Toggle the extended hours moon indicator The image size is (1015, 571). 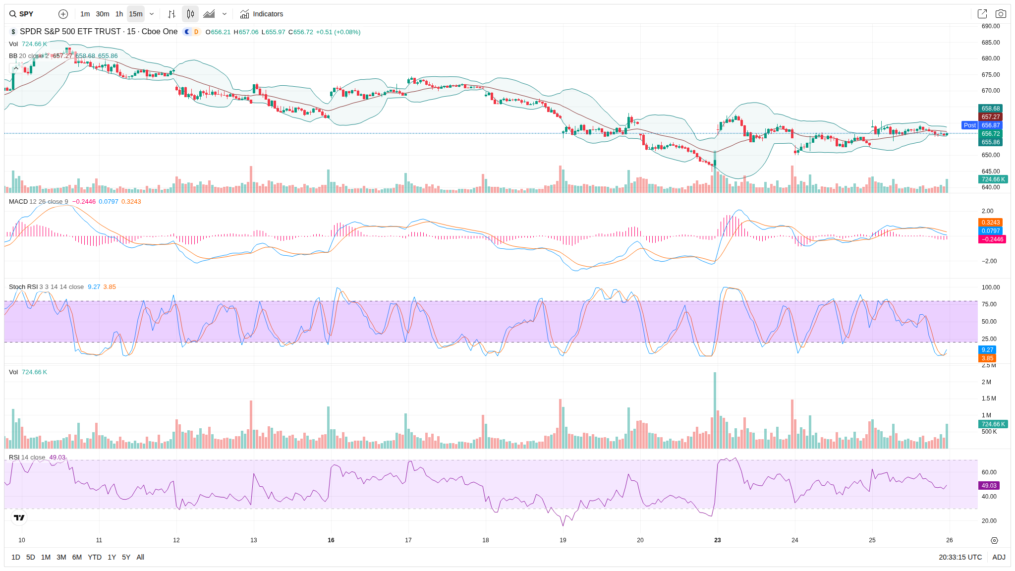(x=187, y=32)
